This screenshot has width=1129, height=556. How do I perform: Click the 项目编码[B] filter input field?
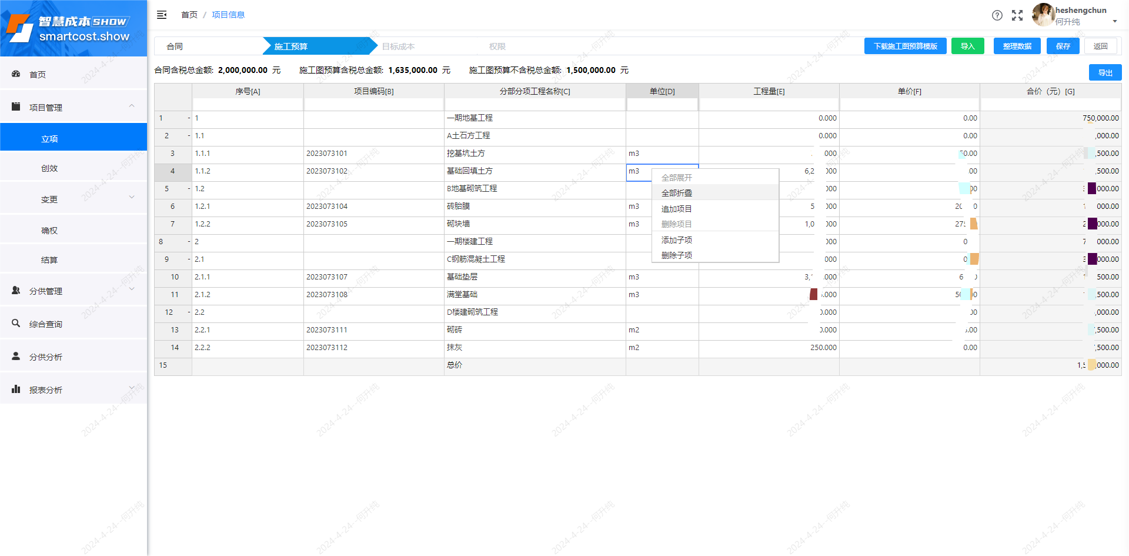373,105
